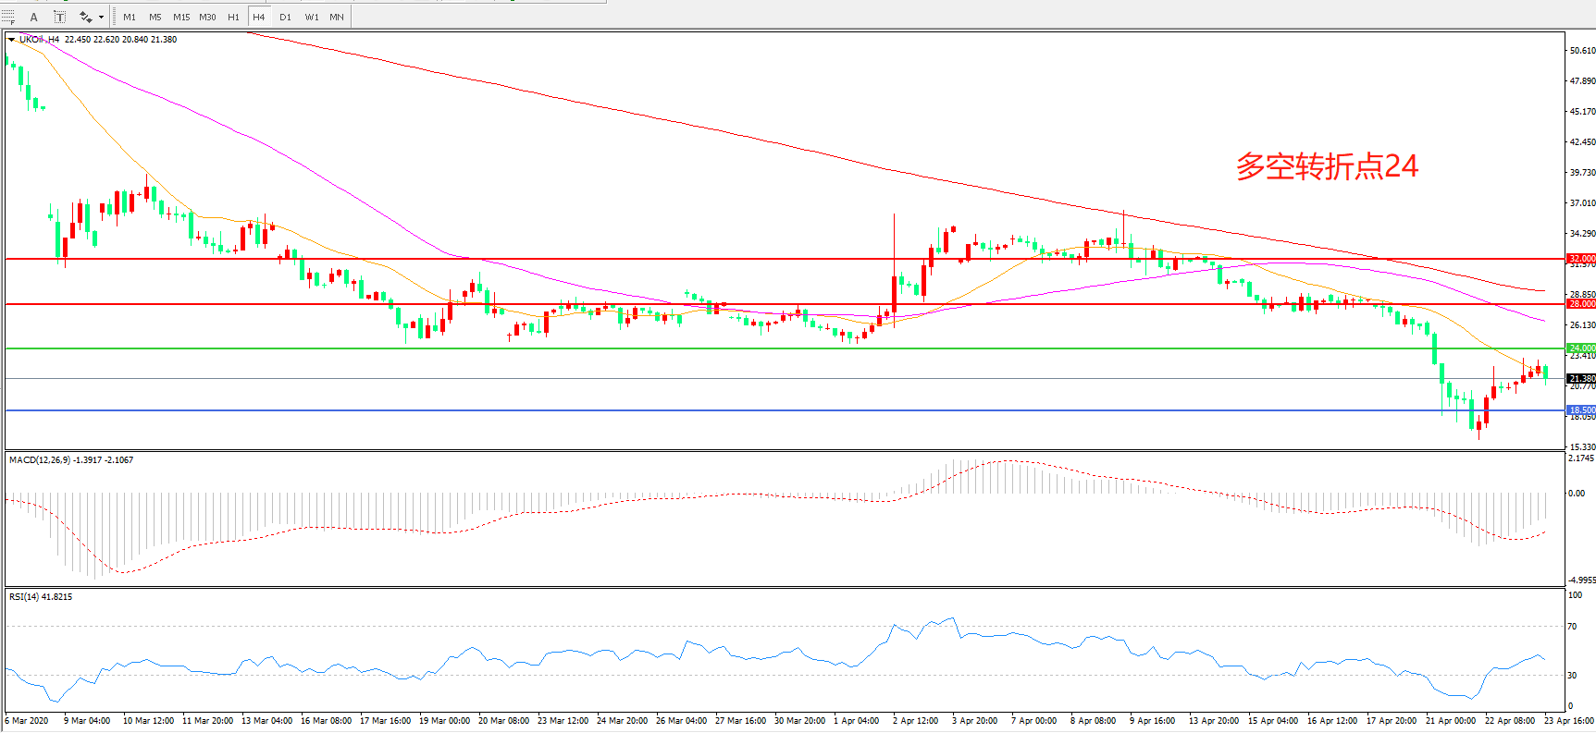Click the blue 18.500 price level label
Image resolution: width=1596 pixels, height=733 pixels.
(x=1581, y=409)
